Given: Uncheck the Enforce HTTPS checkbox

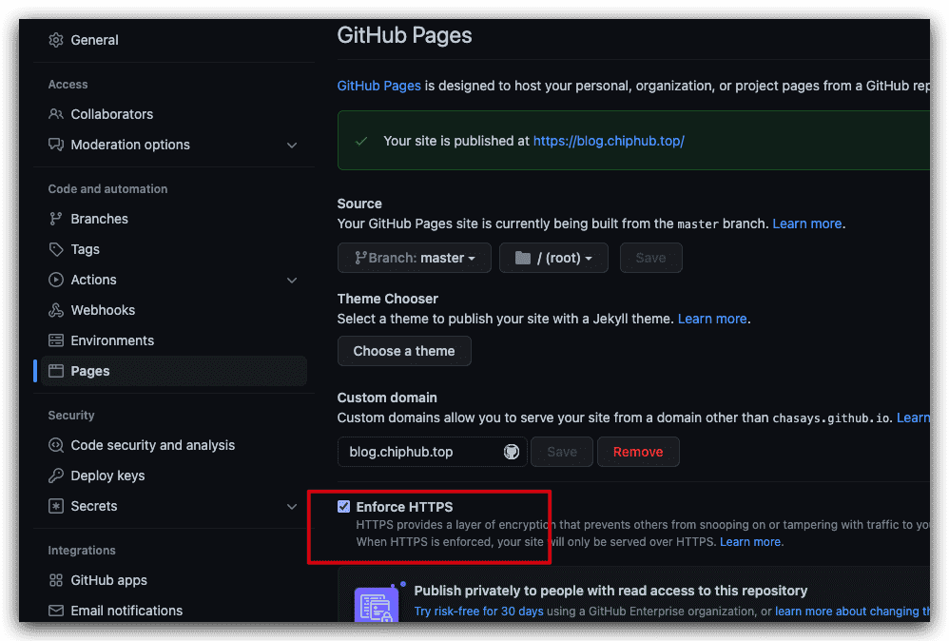Looking at the screenshot, I should [344, 507].
